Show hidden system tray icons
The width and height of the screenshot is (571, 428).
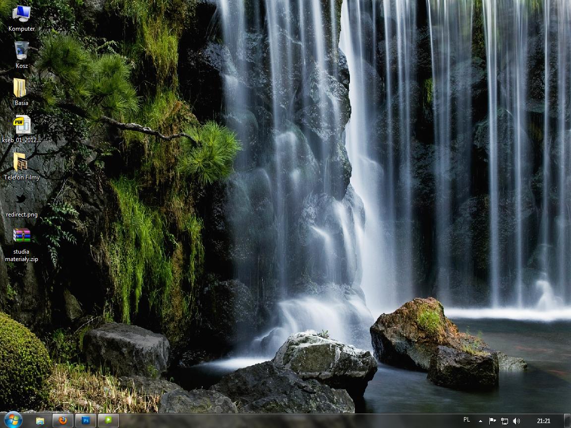click(480, 421)
